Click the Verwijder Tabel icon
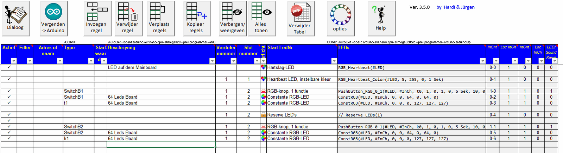Screen dimensions: 563x153 pos(300,19)
